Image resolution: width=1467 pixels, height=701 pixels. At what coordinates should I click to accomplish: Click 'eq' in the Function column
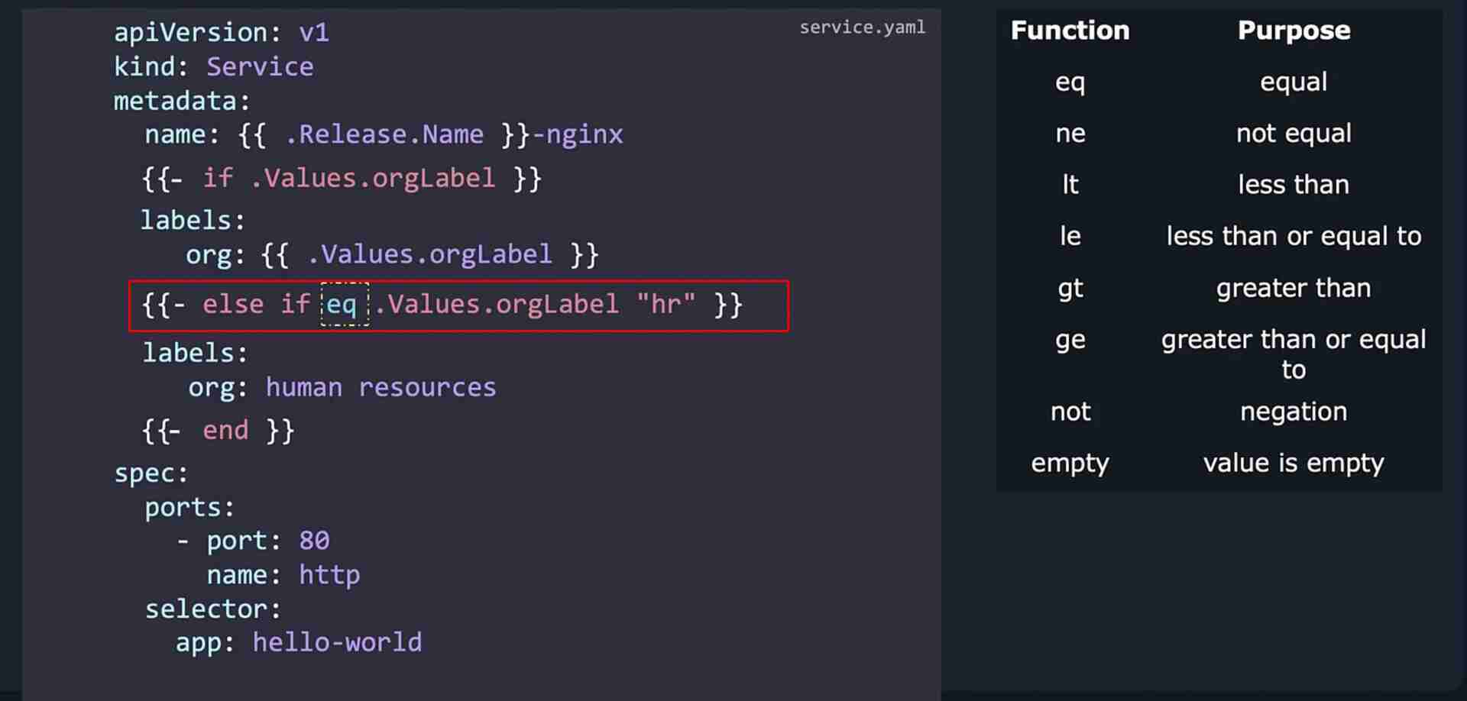coord(1070,82)
